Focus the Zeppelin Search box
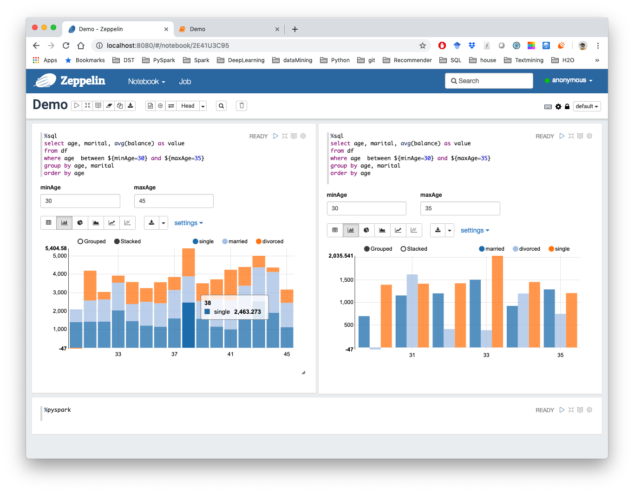634x493 pixels. click(489, 81)
